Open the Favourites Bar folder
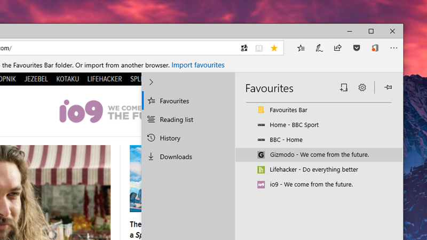 coord(319,110)
